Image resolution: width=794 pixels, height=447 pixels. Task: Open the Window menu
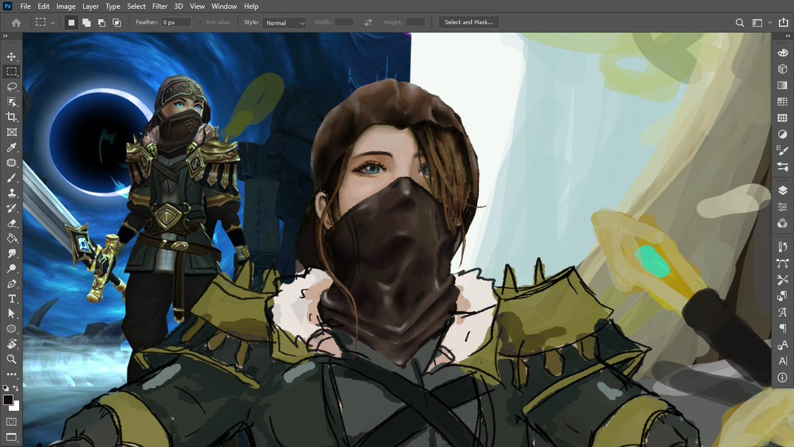click(x=224, y=6)
